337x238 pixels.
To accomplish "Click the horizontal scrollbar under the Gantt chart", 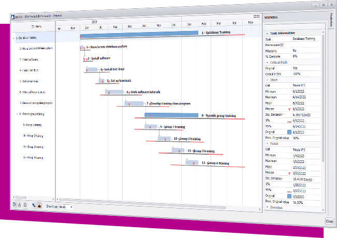I will click(x=143, y=204).
